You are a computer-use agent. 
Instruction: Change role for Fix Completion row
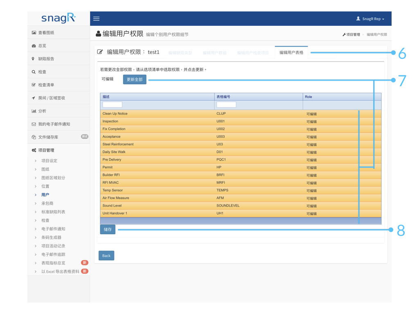311,130
